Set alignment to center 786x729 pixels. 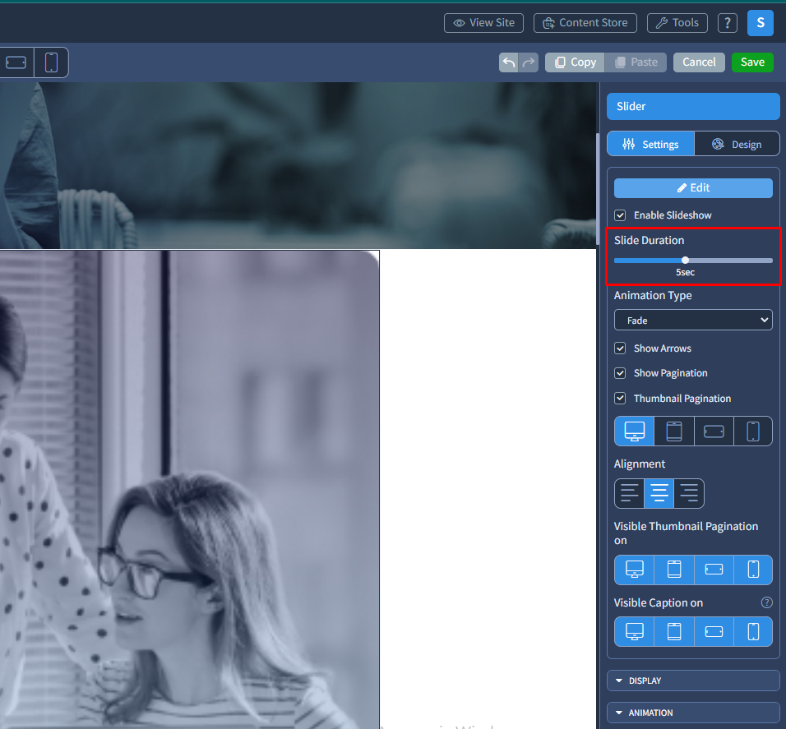(659, 493)
